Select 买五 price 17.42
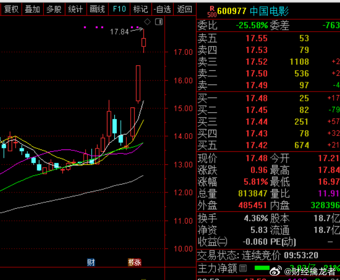The height and width of the screenshot is (280, 340). [x=256, y=145]
